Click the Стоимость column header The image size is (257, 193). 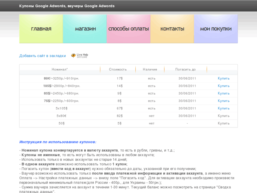[118, 69]
